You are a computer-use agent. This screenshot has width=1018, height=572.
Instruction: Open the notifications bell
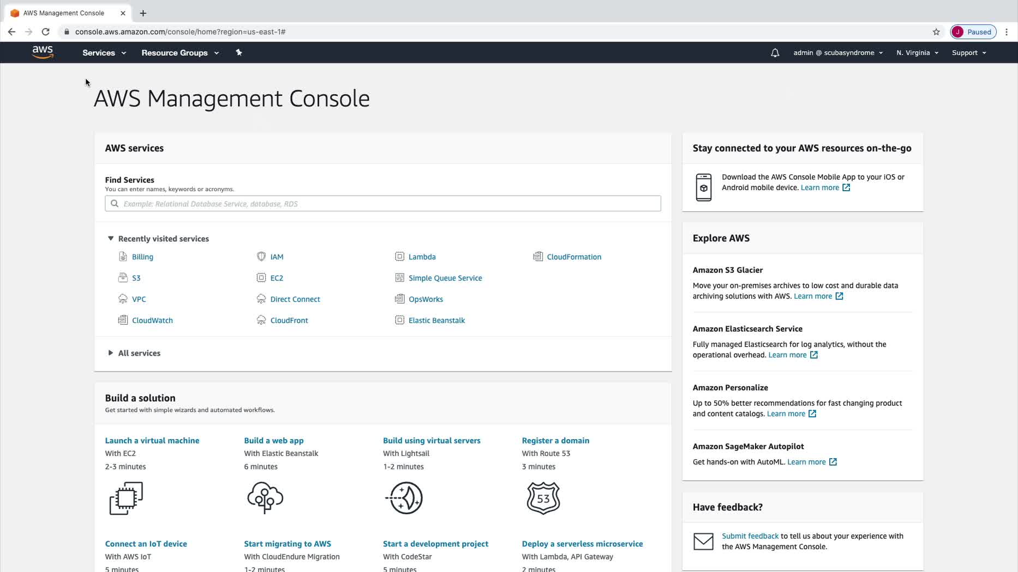775,53
